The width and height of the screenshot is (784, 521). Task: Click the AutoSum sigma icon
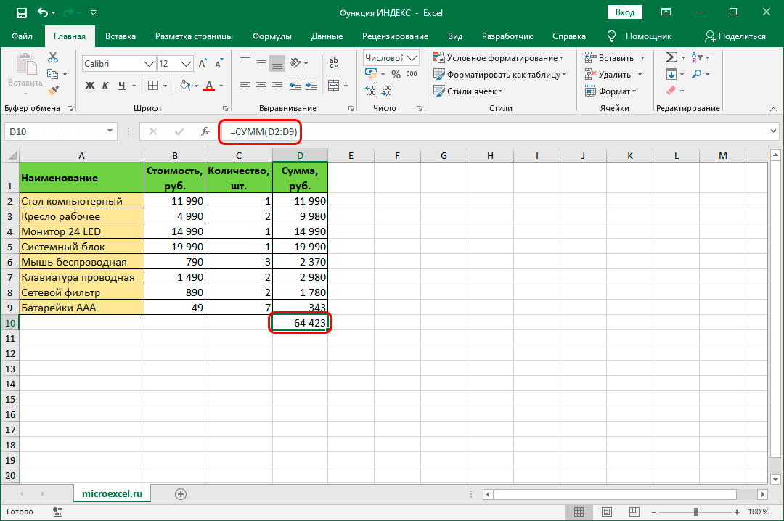(x=671, y=57)
